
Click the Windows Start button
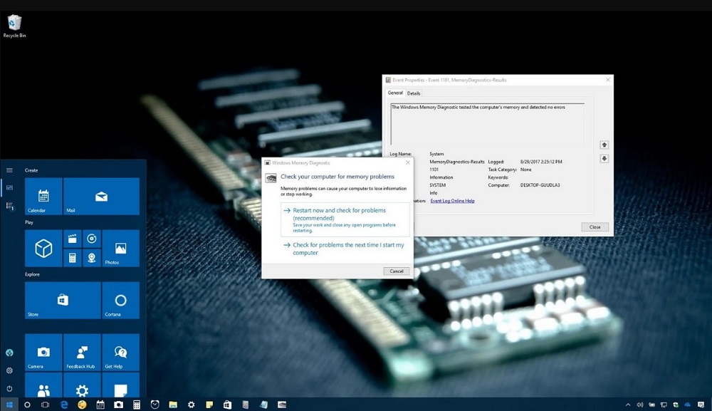[x=9, y=405]
